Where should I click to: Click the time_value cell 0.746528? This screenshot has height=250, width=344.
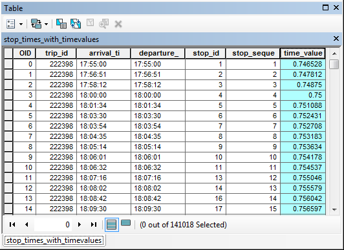[303, 64]
